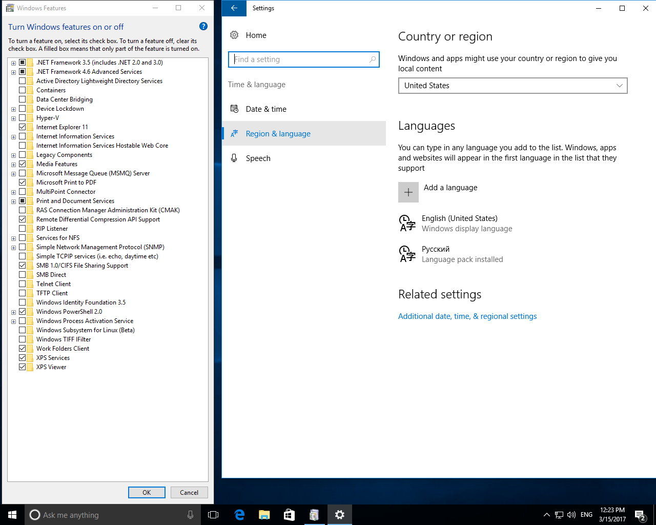Uncheck Microsoft Print to PDF
This screenshot has height=525, width=656.
click(23, 182)
